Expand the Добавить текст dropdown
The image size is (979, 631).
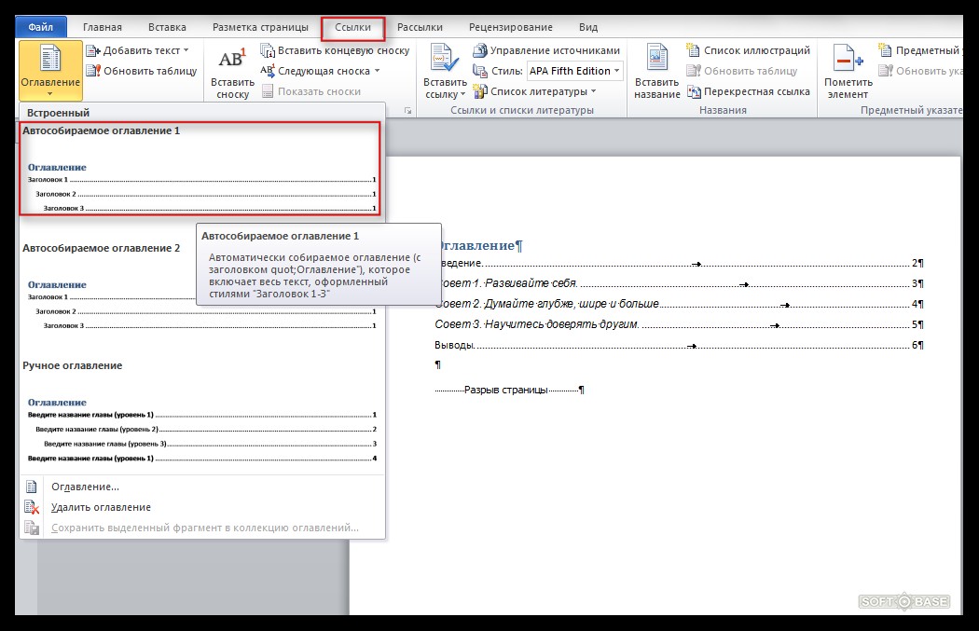186,50
